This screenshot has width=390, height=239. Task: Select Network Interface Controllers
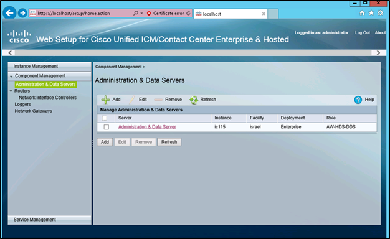click(x=47, y=98)
